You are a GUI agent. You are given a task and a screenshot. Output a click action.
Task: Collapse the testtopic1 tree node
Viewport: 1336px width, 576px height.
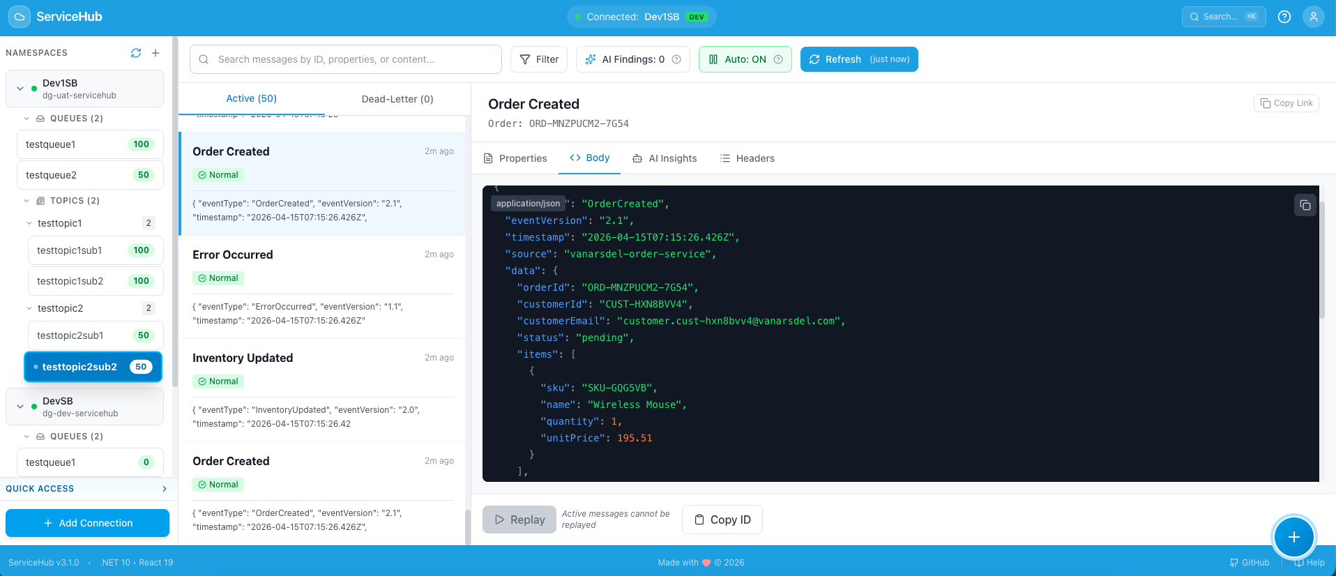[29, 223]
